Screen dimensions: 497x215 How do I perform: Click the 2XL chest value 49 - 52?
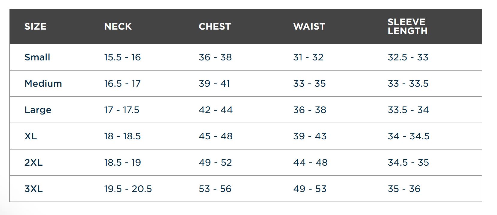pos(215,162)
